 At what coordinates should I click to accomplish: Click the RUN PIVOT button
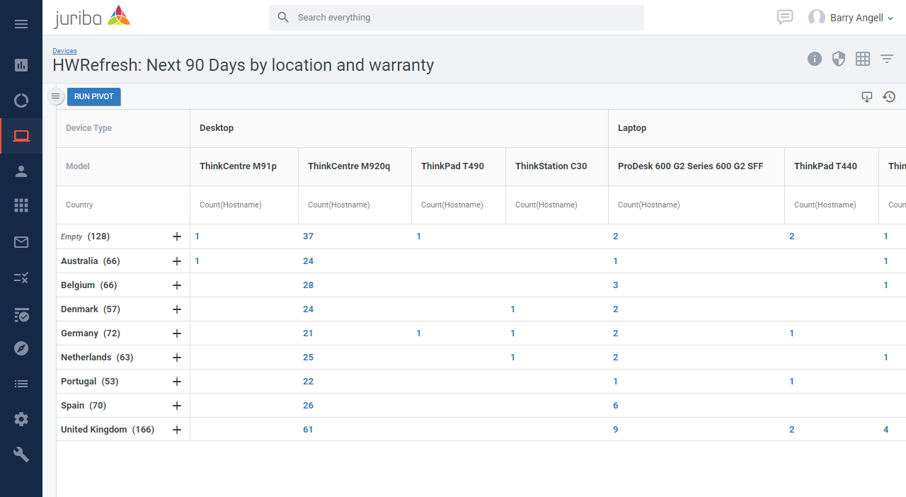tap(94, 97)
